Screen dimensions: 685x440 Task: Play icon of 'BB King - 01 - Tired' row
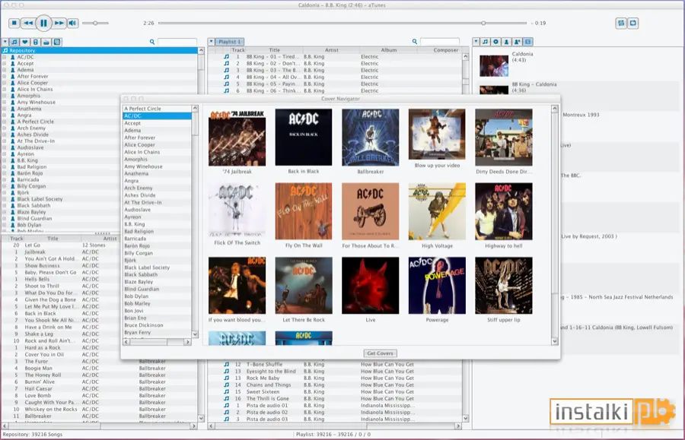[x=226, y=57]
